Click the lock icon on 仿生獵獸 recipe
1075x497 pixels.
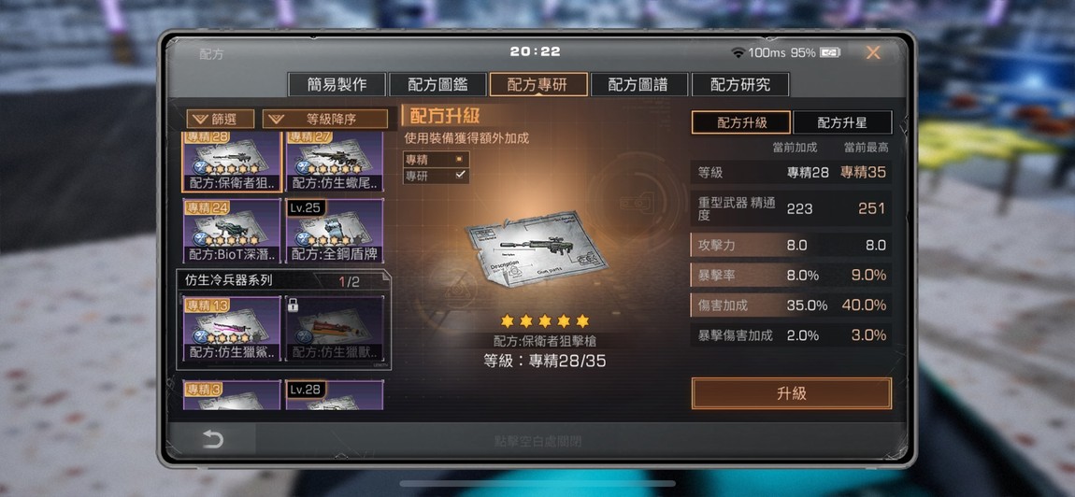pyautogui.click(x=294, y=306)
